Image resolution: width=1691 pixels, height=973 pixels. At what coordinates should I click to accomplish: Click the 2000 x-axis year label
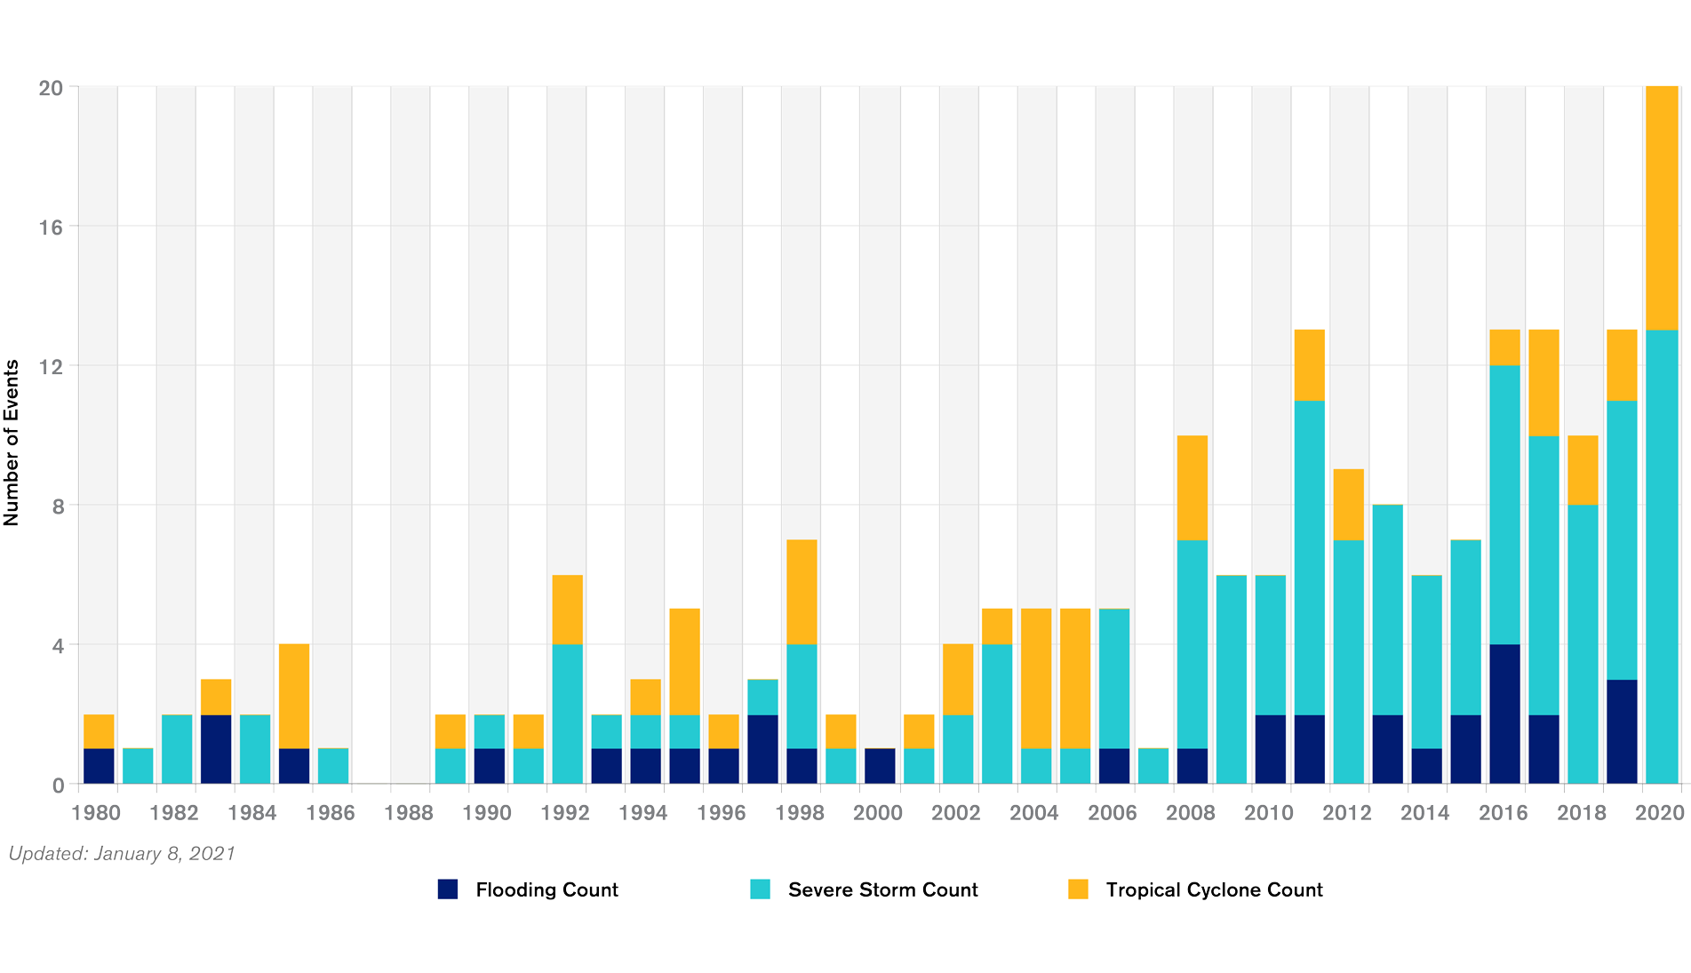coord(878,812)
